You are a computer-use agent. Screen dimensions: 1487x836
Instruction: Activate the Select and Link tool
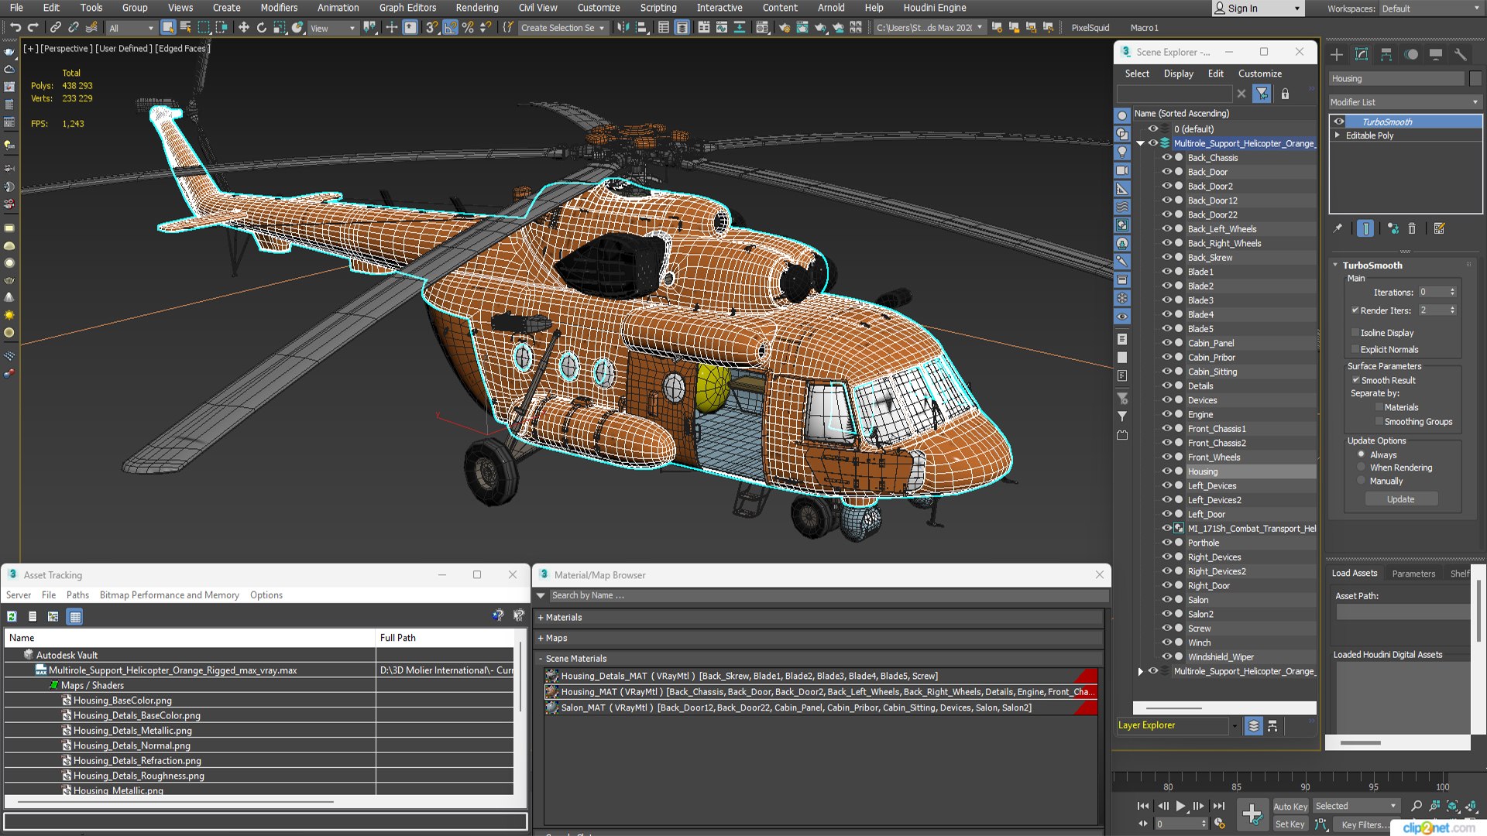coord(55,28)
